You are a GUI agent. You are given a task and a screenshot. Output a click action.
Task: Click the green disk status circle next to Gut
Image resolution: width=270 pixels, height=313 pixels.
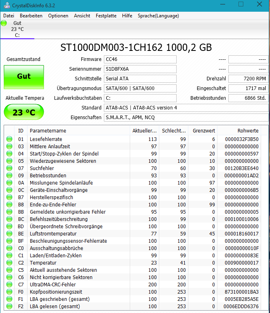pos(4,23)
